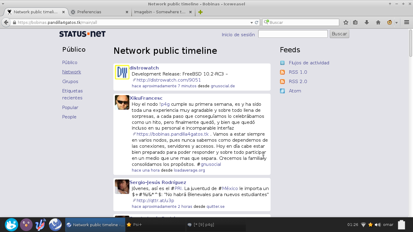Open the search engine selector dropdown

pos(266,22)
